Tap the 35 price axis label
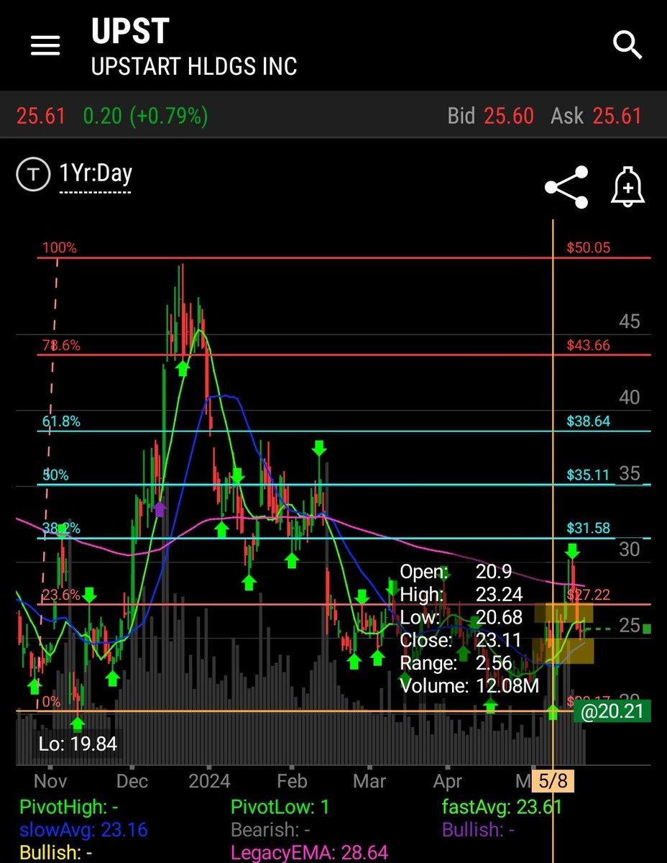The image size is (667, 863). coord(630,473)
